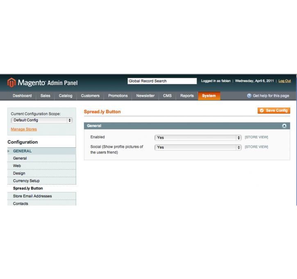Open the Sales menu
The height and width of the screenshot is (279, 297).
pyautogui.click(x=45, y=96)
